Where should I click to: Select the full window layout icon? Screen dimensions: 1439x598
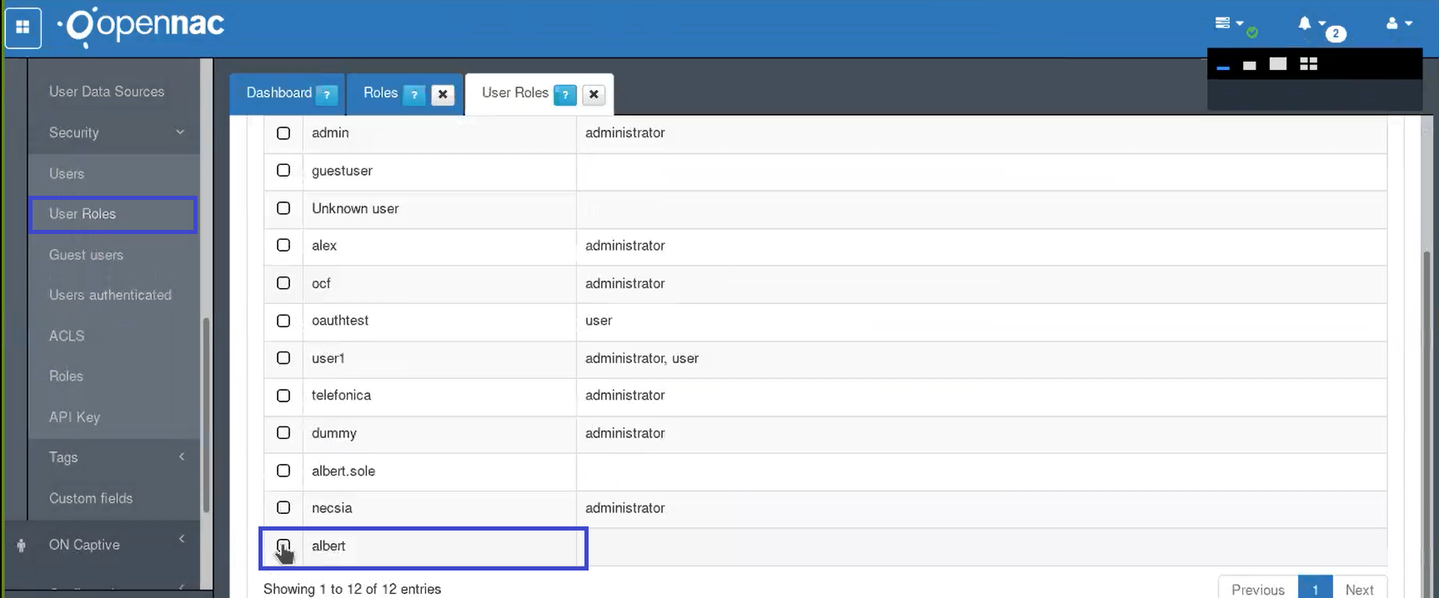(x=1278, y=64)
